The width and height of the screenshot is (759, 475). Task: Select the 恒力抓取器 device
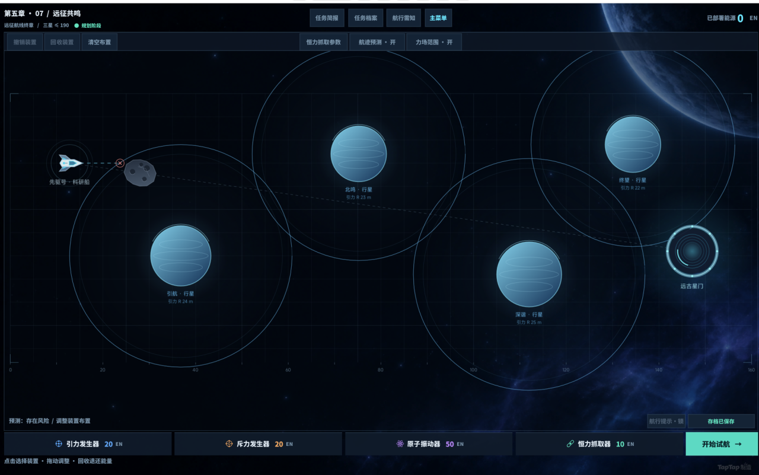[x=599, y=444]
